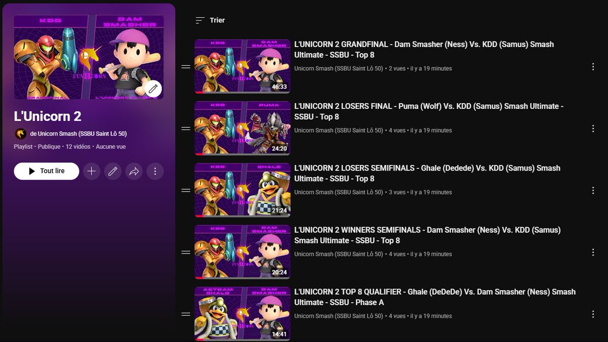608x342 pixels.
Task: Click the playlist metadata line with 12 vidéos
Action: 70,147
